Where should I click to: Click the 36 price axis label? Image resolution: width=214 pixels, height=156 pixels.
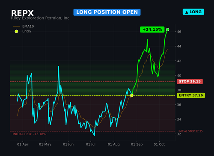(x=179, y=105)
